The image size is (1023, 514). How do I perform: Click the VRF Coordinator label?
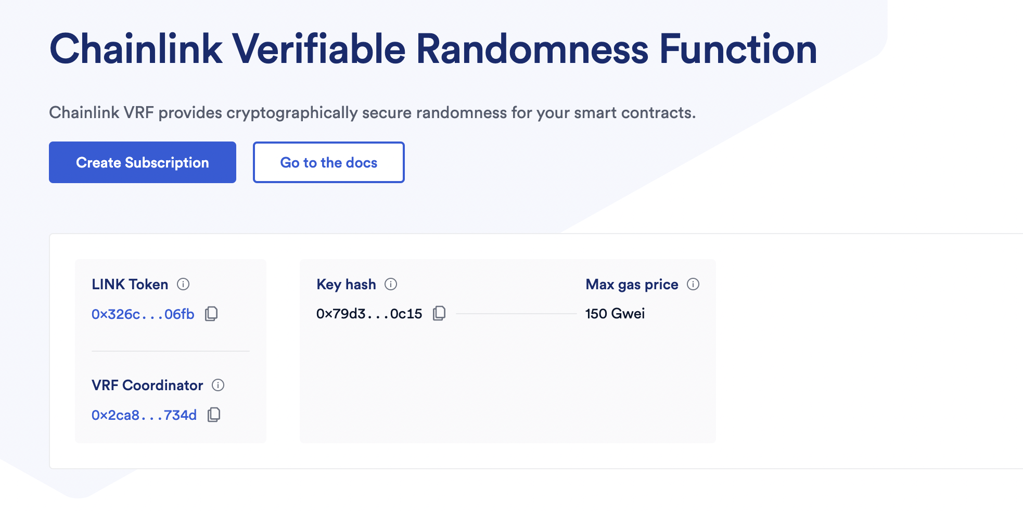point(147,385)
